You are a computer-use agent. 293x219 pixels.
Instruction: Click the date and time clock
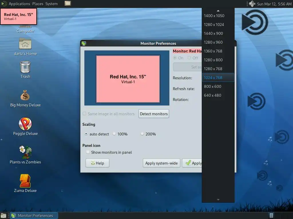pyautogui.click(x=274, y=4)
